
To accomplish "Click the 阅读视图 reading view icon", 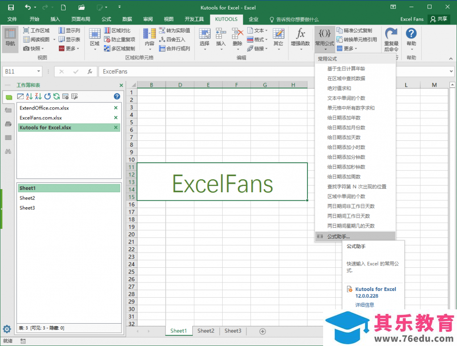I will coord(26,39).
